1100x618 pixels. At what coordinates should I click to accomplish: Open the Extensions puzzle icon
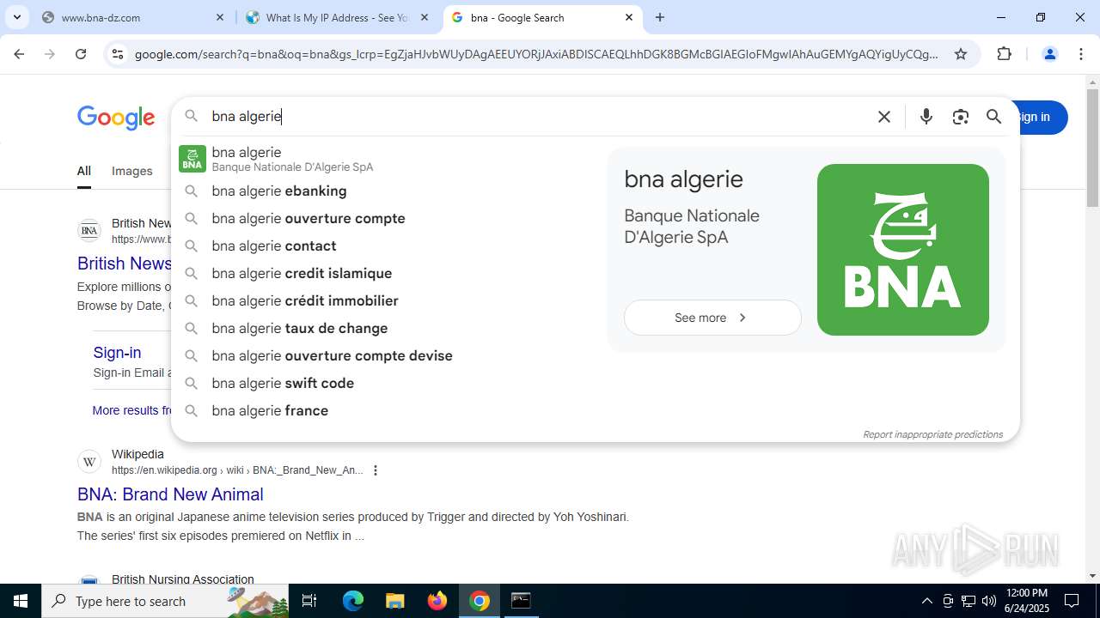point(1004,54)
